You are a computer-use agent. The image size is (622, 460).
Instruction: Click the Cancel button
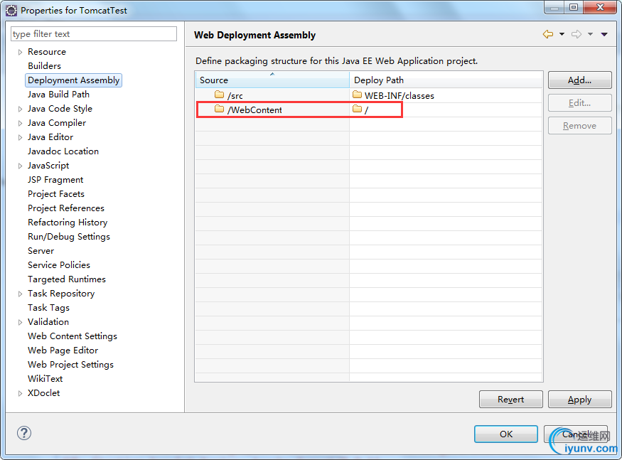(576, 434)
